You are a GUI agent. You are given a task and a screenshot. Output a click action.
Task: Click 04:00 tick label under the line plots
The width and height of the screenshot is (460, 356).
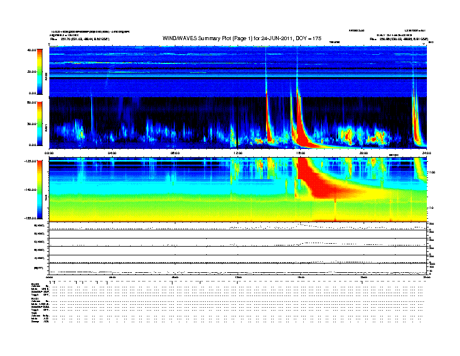(x=112, y=277)
